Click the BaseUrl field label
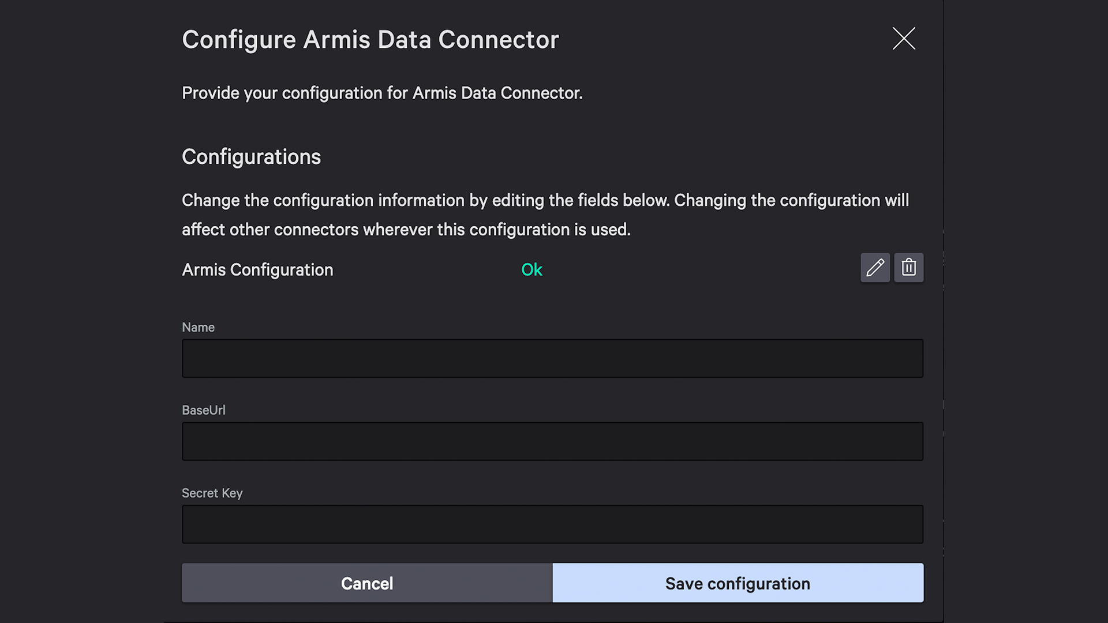This screenshot has width=1108, height=623. click(x=203, y=410)
